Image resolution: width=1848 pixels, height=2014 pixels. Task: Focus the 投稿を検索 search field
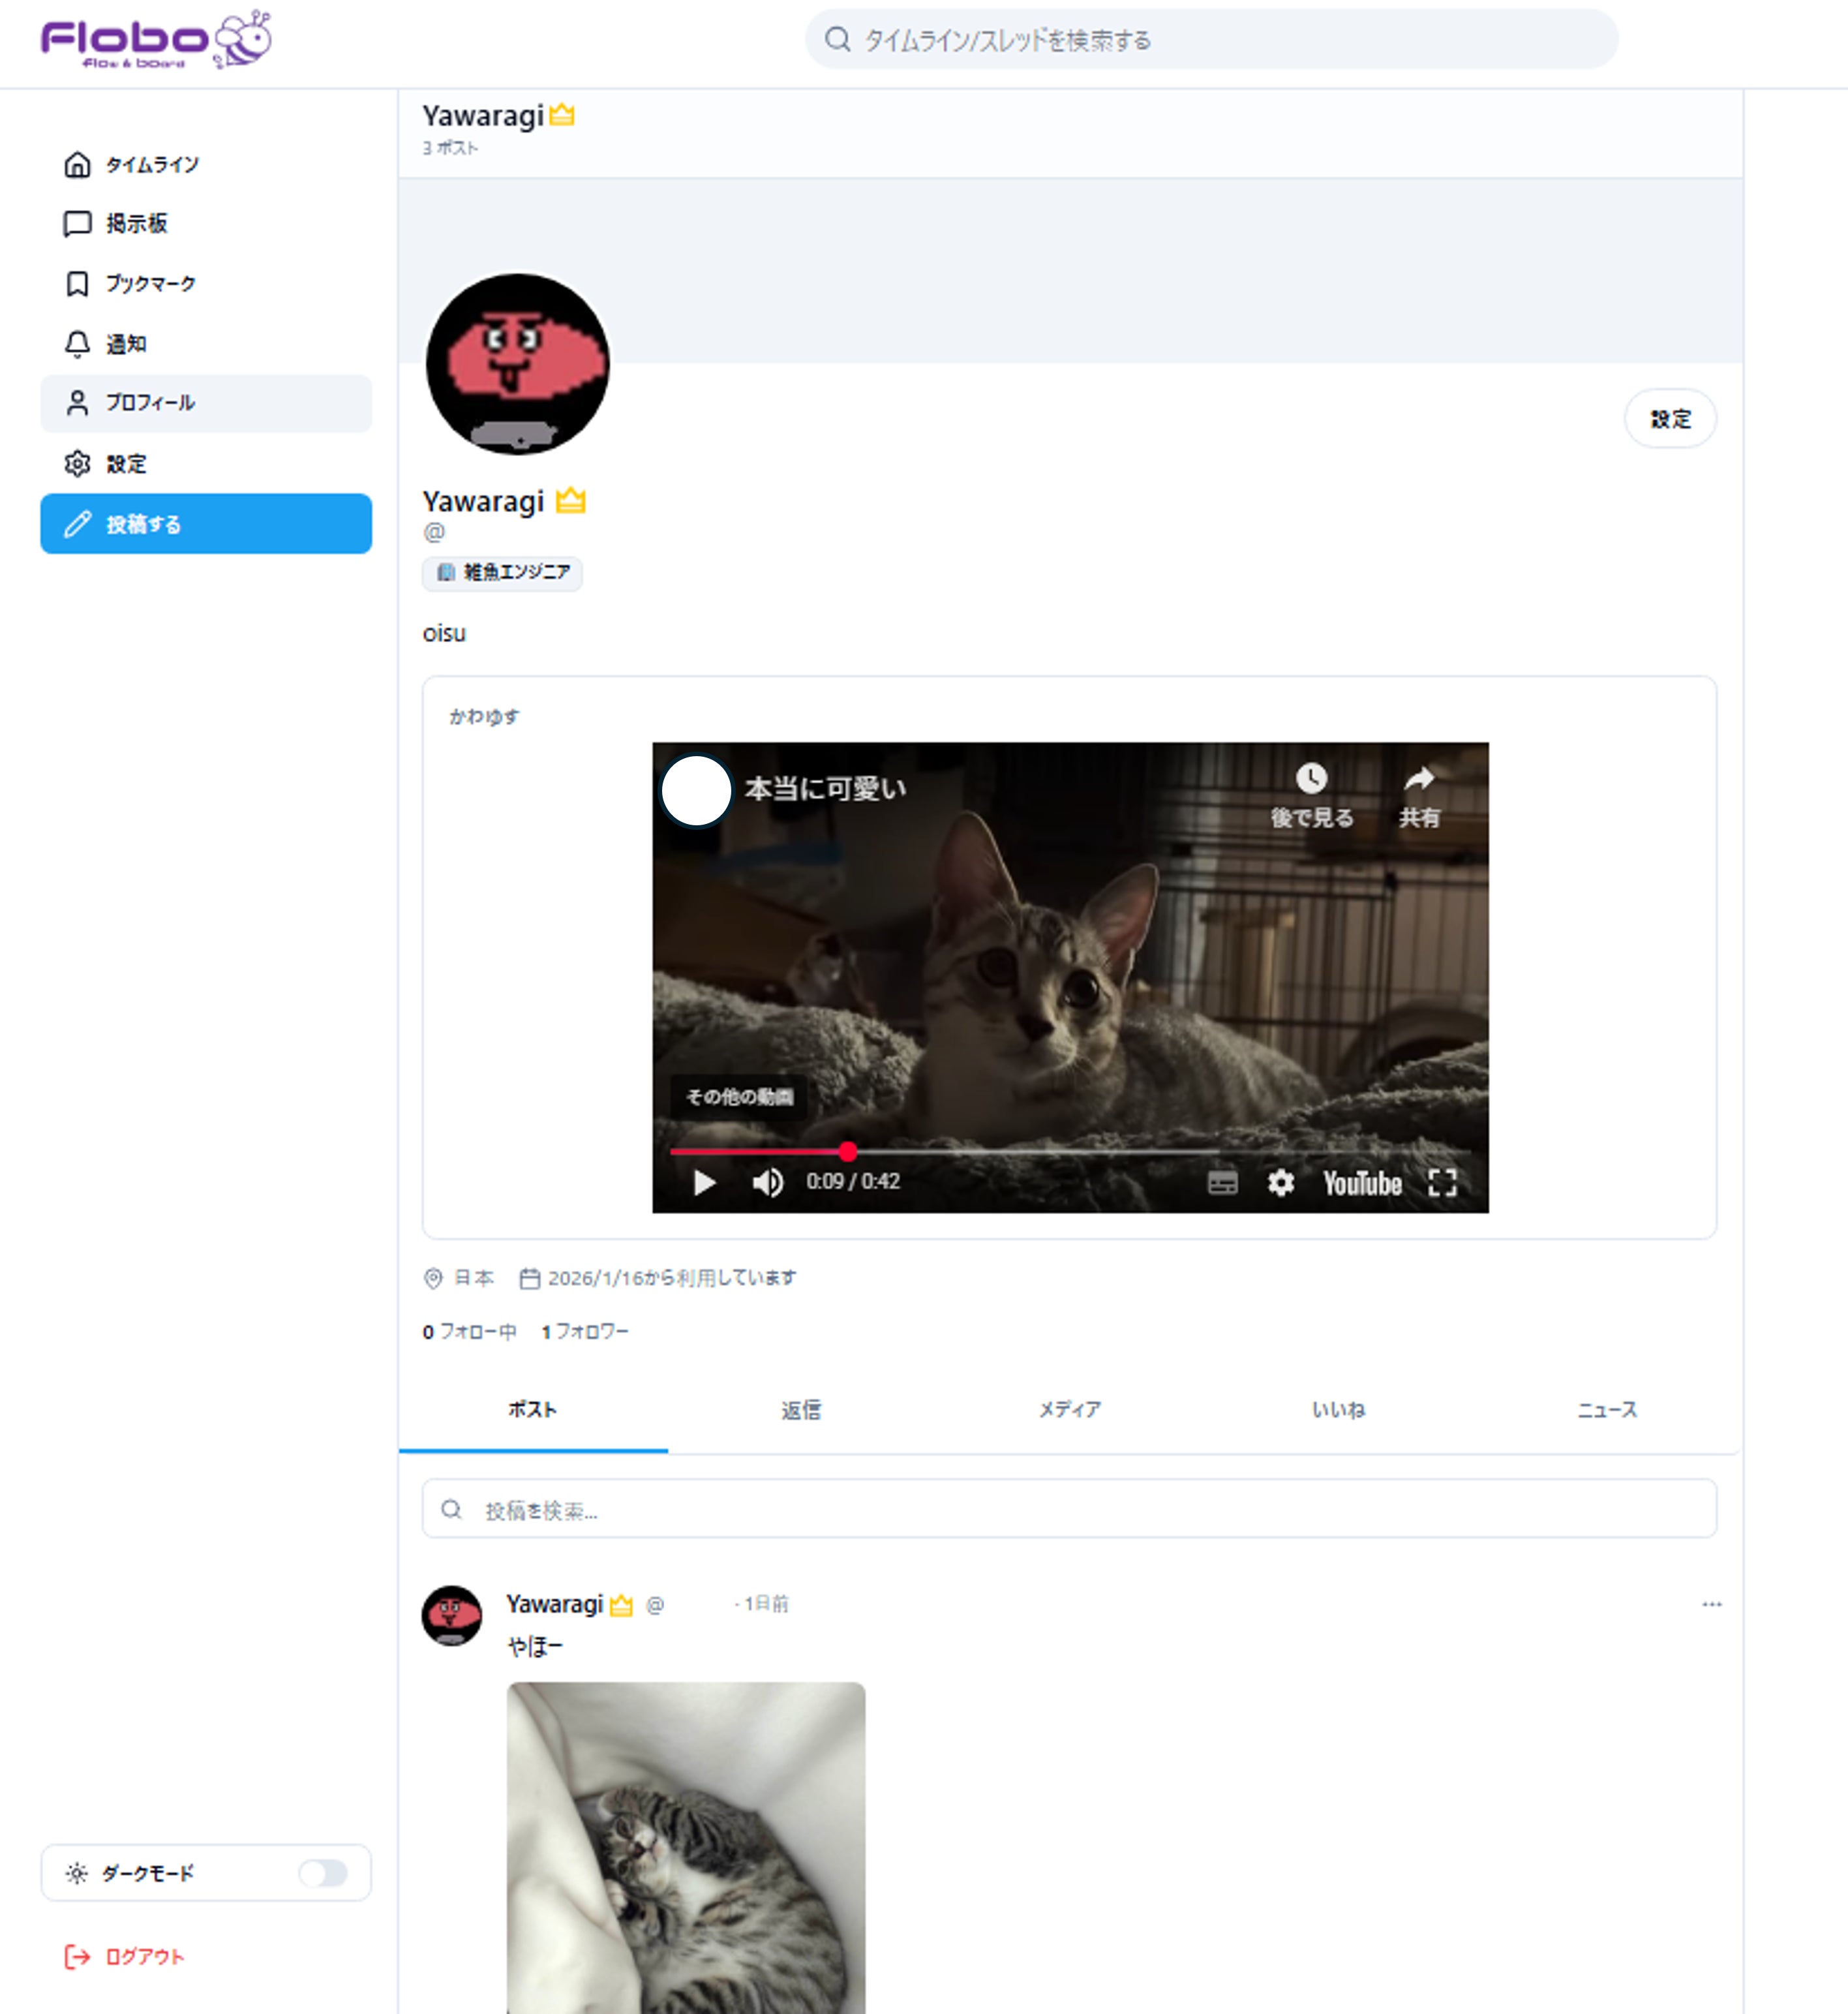tap(1069, 1509)
